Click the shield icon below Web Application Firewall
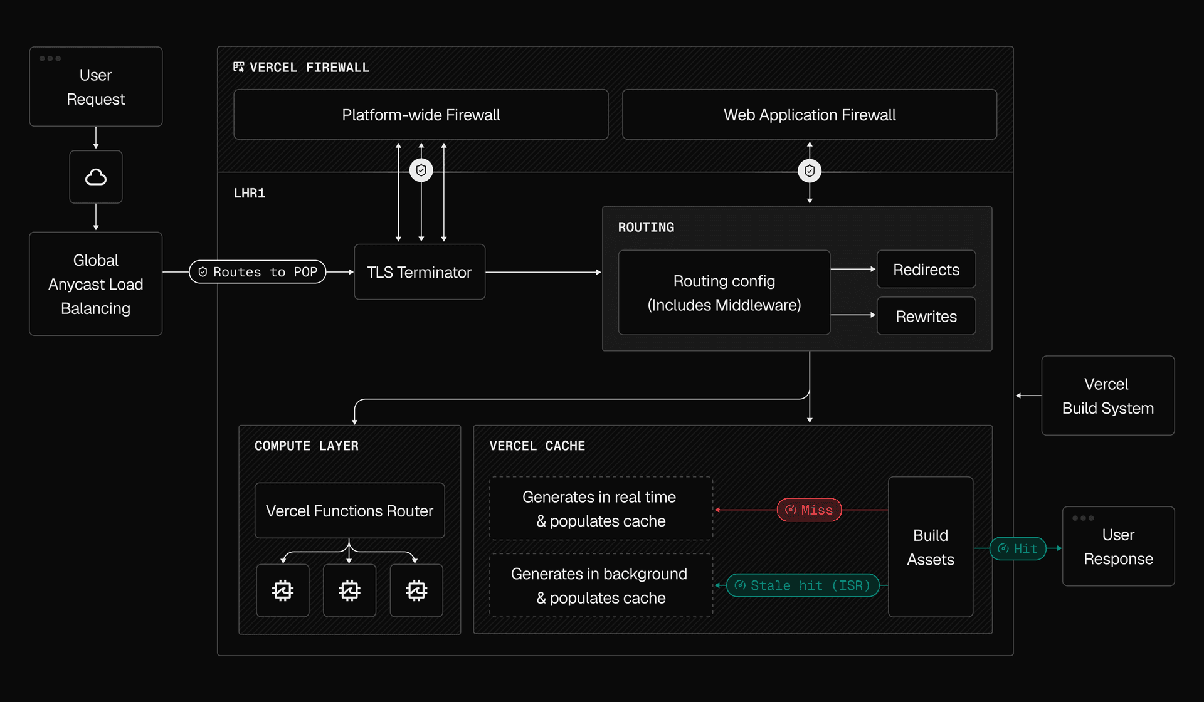The height and width of the screenshot is (702, 1204). (x=810, y=170)
